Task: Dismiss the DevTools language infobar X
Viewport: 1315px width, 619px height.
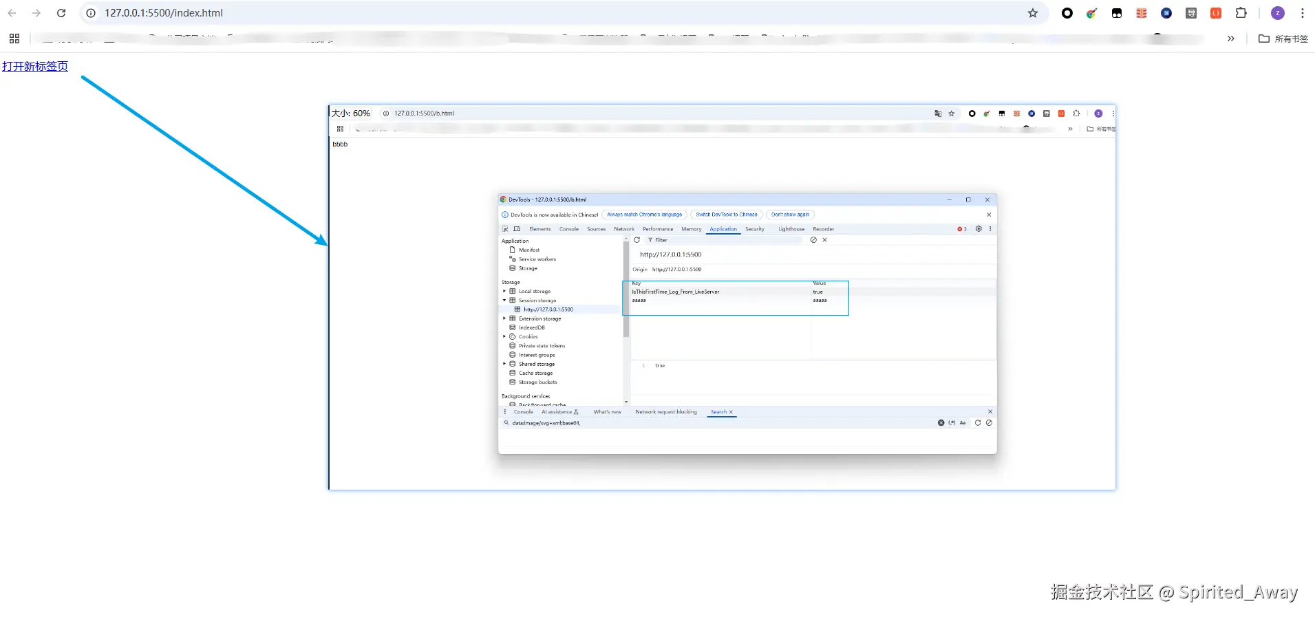Action: tap(989, 215)
